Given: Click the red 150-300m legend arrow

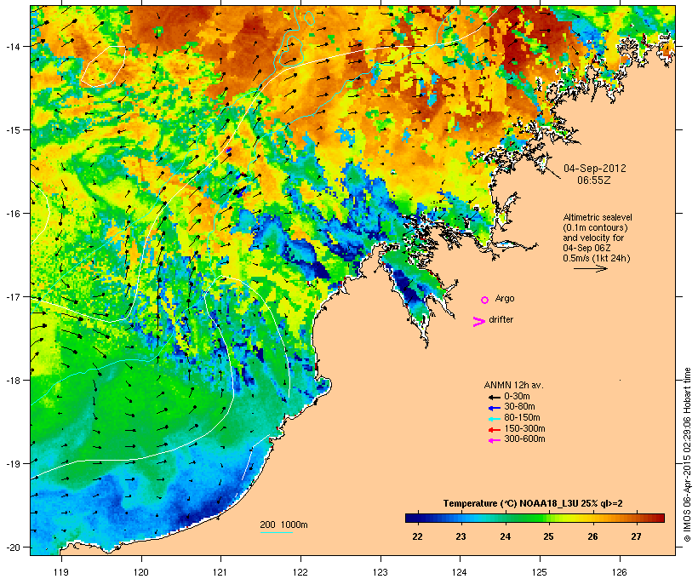Looking at the screenshot, I should coord(494,430).
